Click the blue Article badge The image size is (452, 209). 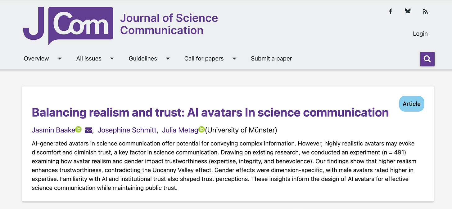[x=411, y=104]
